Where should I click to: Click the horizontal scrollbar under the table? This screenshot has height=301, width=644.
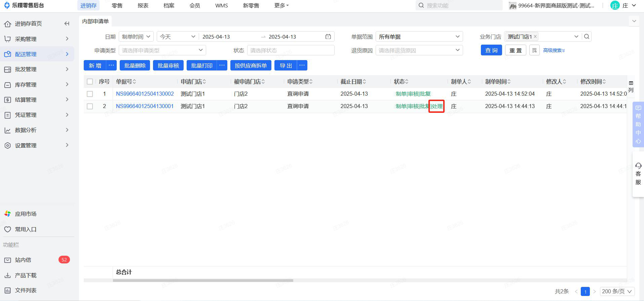[x=203, y=281]
